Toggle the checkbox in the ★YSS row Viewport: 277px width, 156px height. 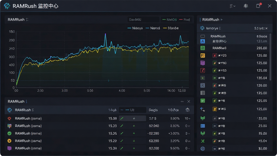215,70
